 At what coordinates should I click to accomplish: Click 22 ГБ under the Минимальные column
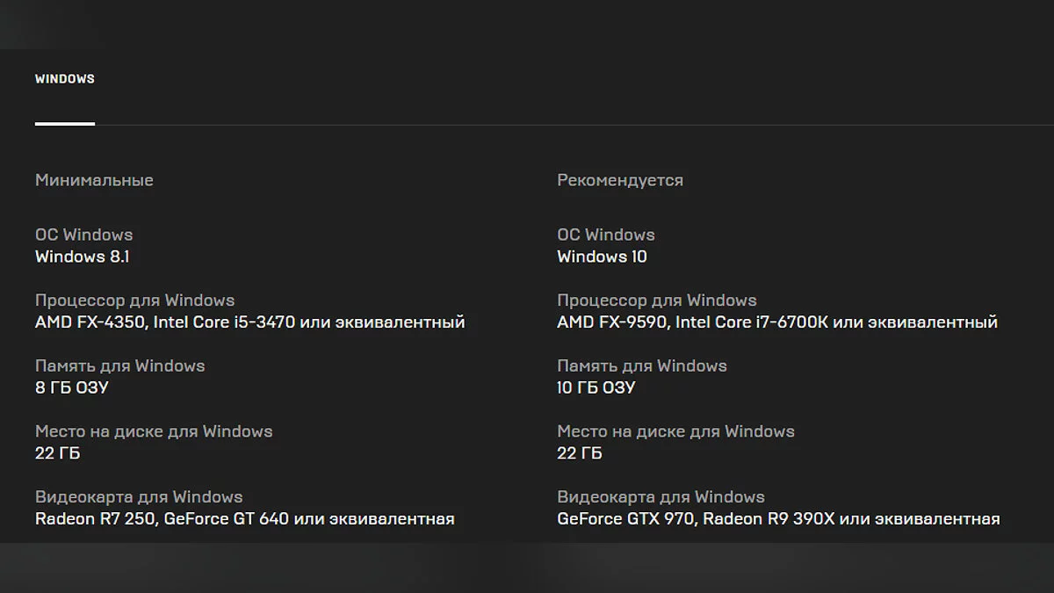pyautogui.click(x=57, y=453)
